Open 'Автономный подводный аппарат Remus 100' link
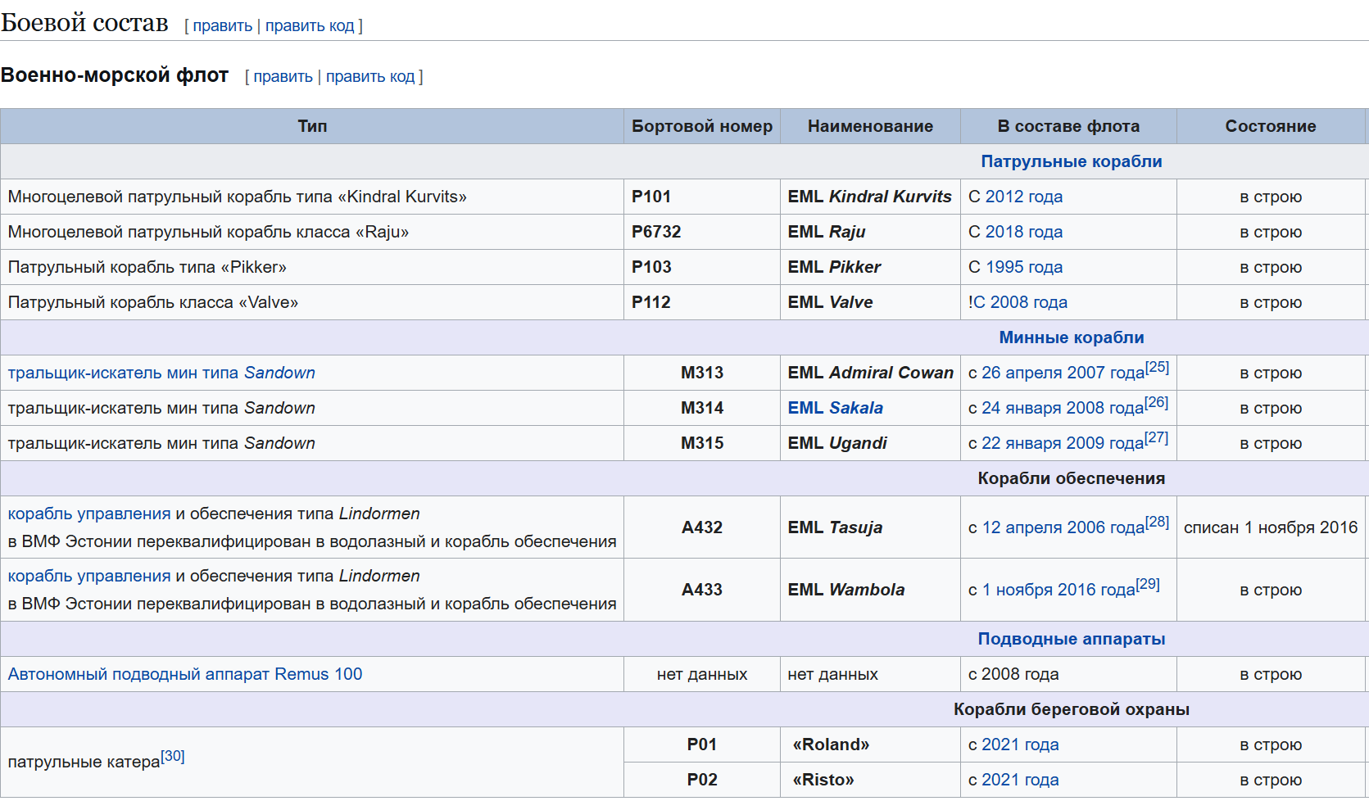The image size is (1369, 801). 185,674
